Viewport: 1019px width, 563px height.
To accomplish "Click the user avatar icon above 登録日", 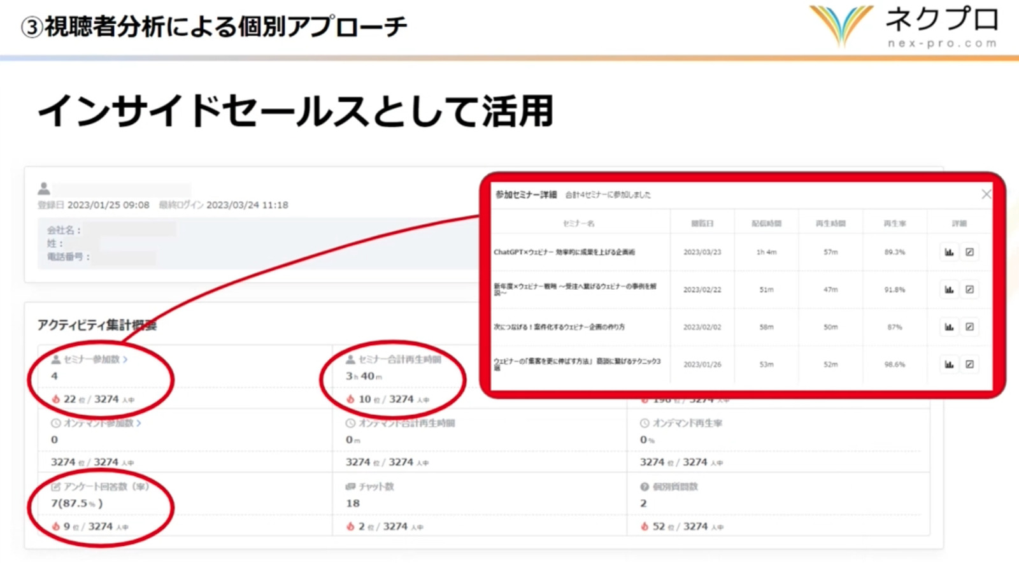I will tap(44, 189).
